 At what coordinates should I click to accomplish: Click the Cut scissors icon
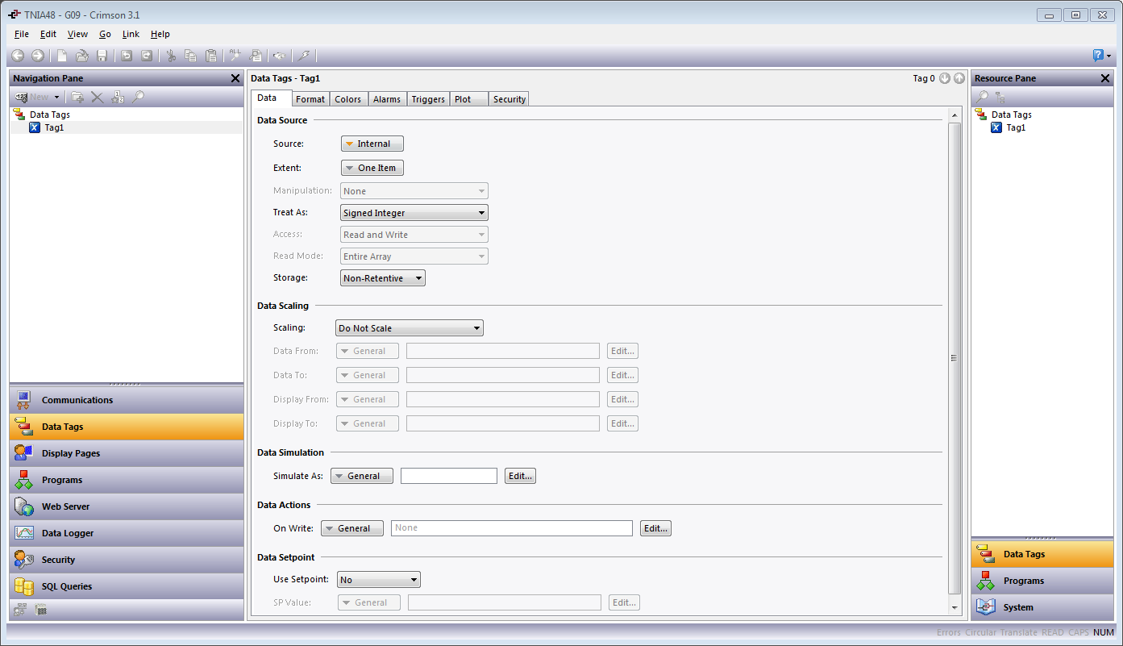tap(170, 56)
